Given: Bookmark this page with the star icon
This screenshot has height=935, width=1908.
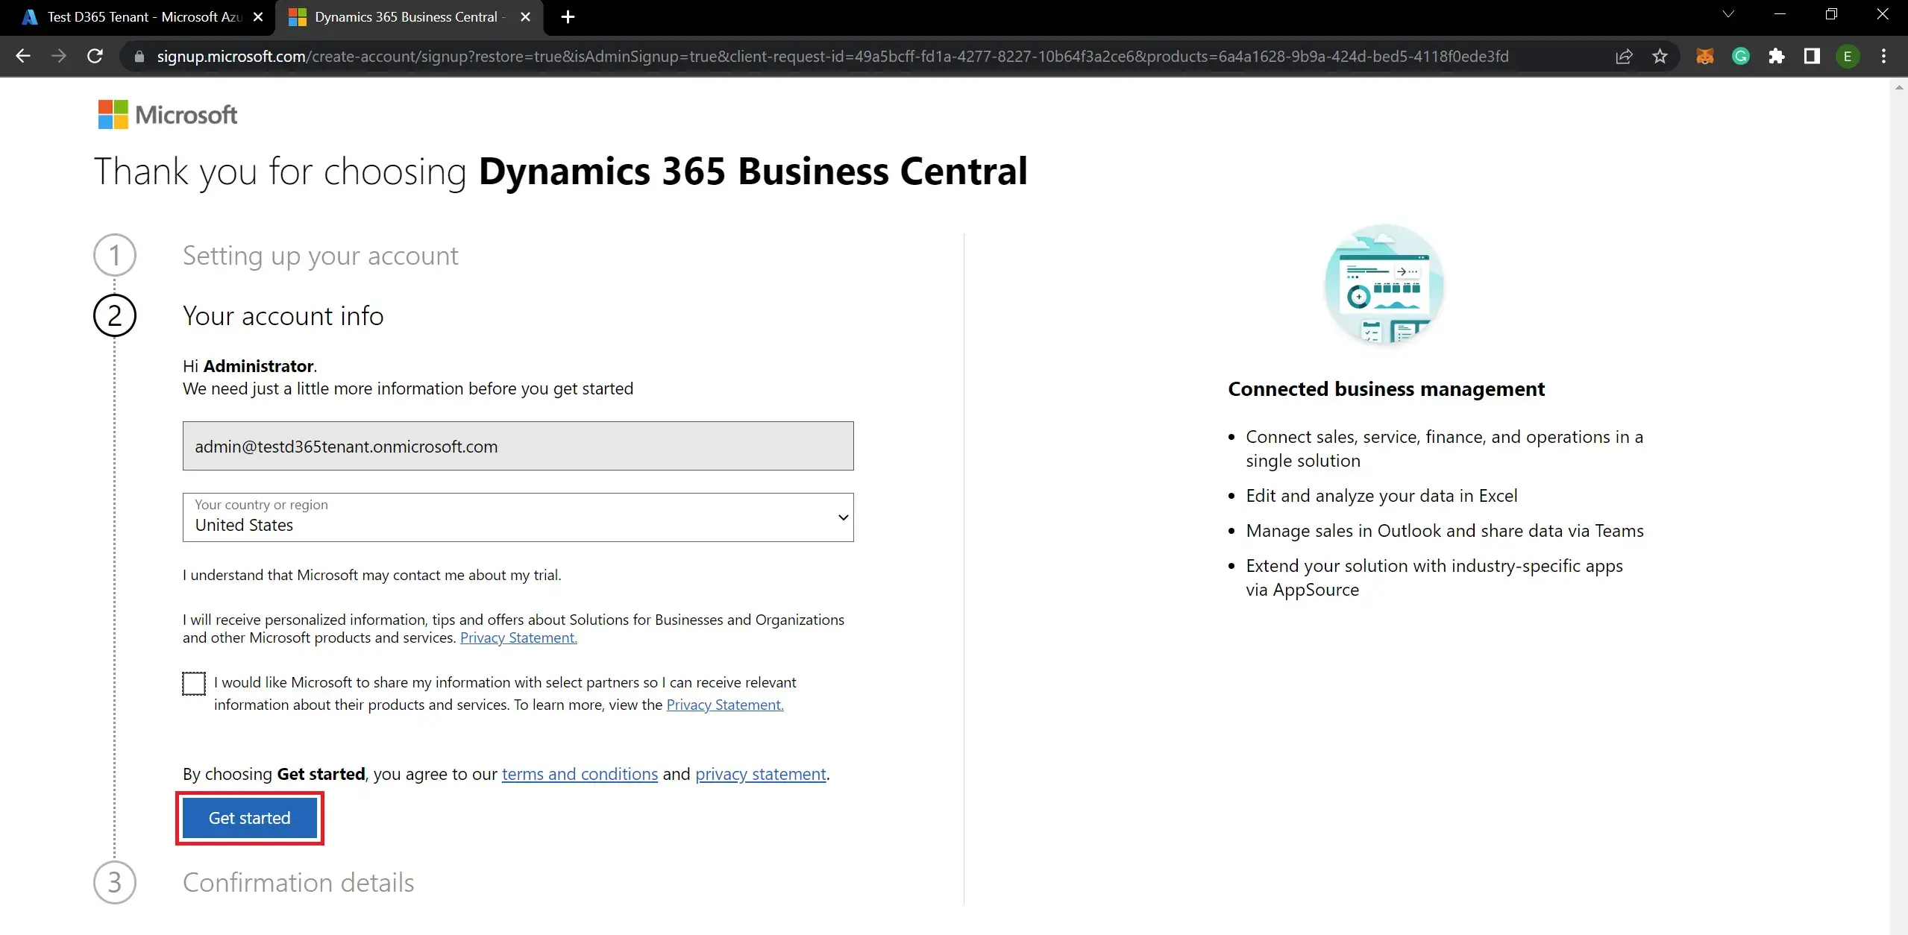Looking at the screenshot, I should pos(1660,57).
